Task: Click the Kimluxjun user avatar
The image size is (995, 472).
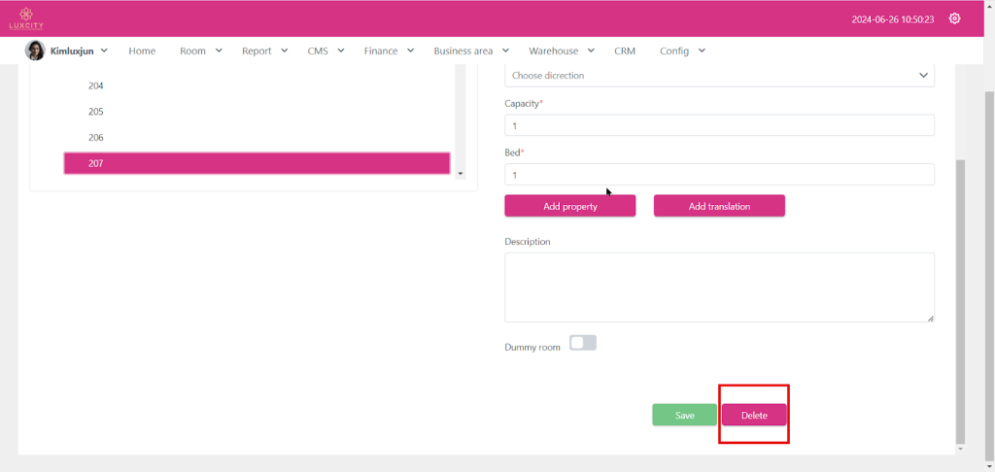Action: (35, 51)
